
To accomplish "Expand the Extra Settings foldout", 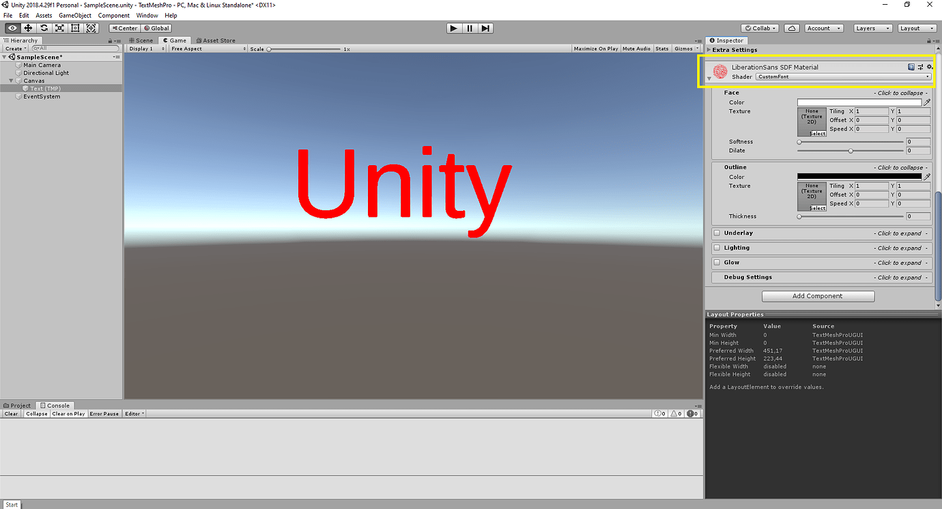I will (x=709, y=50).
